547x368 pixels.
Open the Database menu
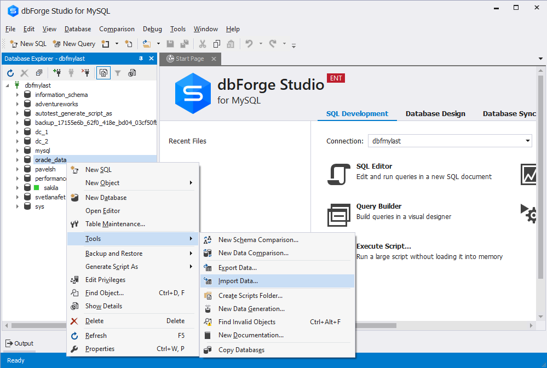pos(78,29)
